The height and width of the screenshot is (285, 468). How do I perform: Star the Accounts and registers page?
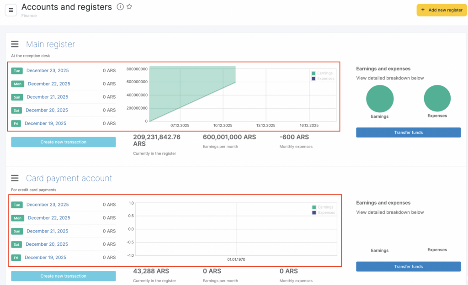tap(129, 7)
